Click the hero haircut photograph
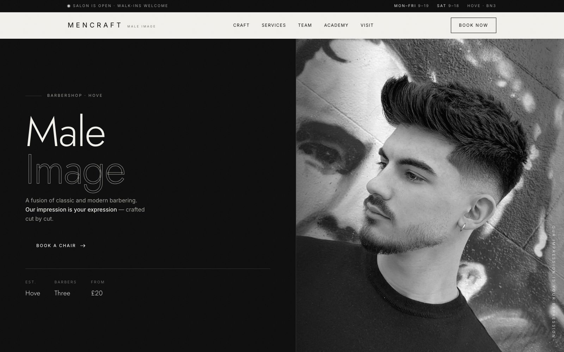 [430, 195]
